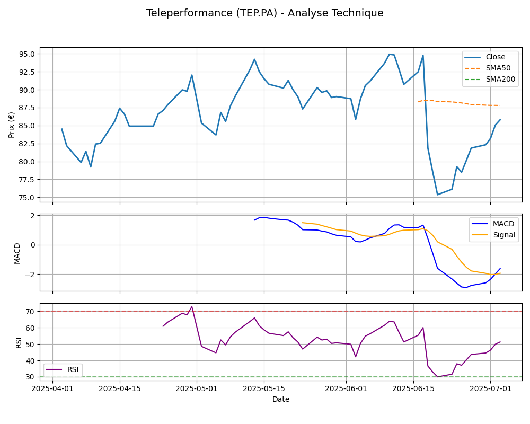Click the "2025-05-01" date tick label

pos(197,388)
